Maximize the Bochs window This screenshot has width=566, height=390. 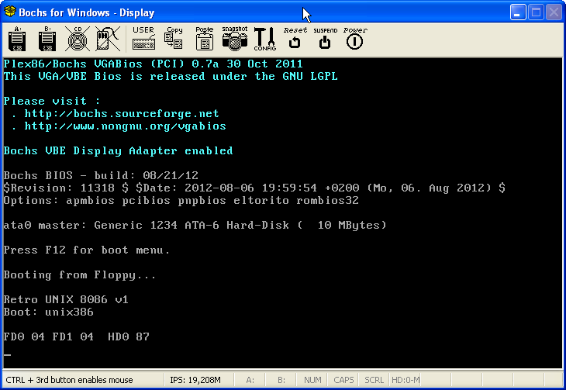(x=536, y=12)
